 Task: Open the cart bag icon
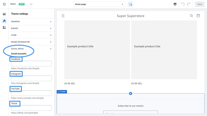point(198,16)
